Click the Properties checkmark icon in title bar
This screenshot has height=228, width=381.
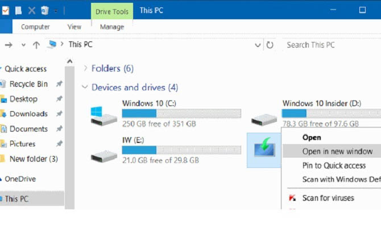tap(5, 11)
